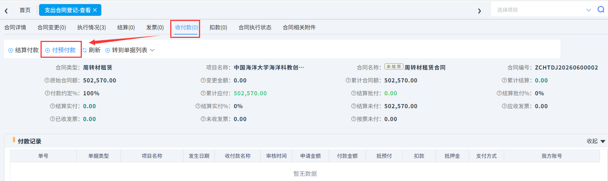
Task: Click the 结算批付 value 0.00
Action: click(x=391, y=93)
